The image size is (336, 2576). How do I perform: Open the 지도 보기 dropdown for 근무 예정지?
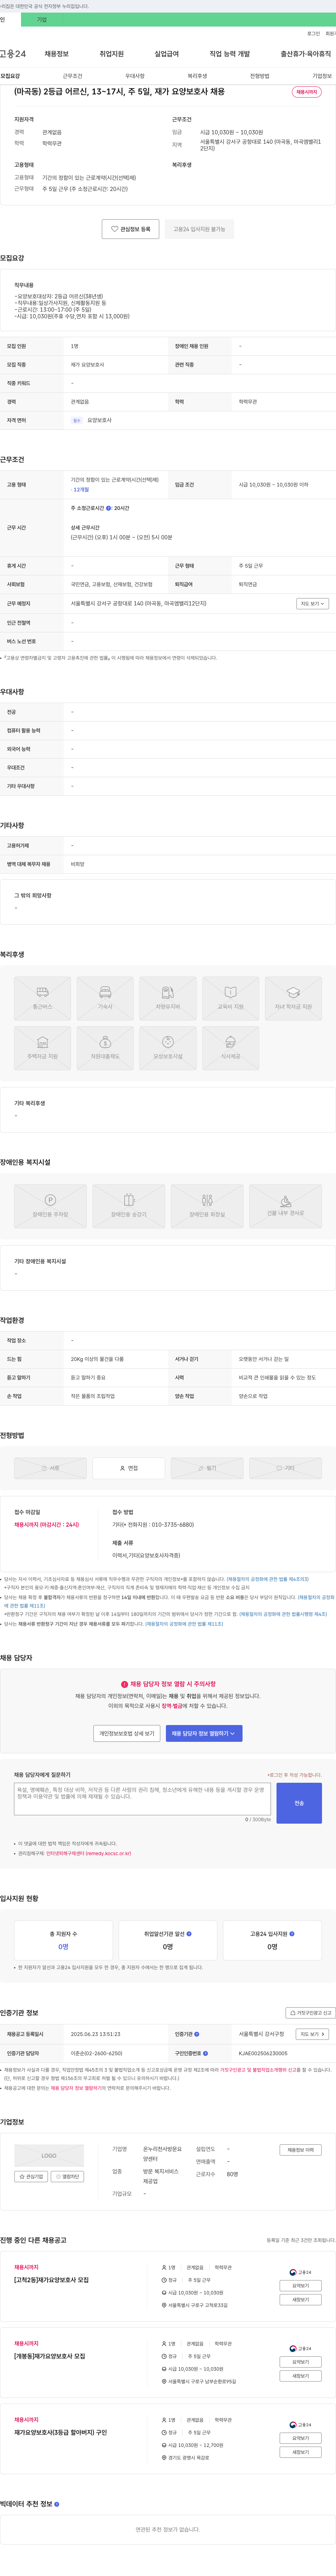[x=312, y=604]
